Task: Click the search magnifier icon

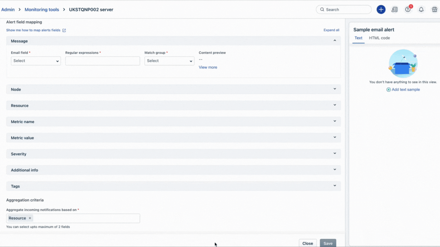Action: (322, 10)
